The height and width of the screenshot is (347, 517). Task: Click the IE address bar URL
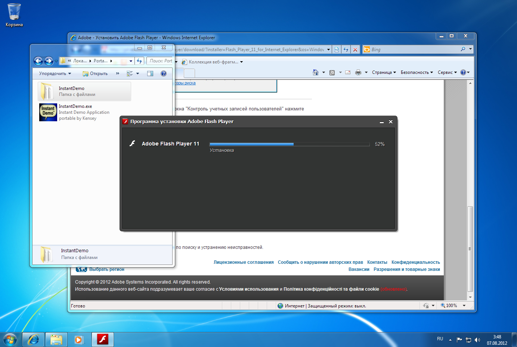(250, 50)
